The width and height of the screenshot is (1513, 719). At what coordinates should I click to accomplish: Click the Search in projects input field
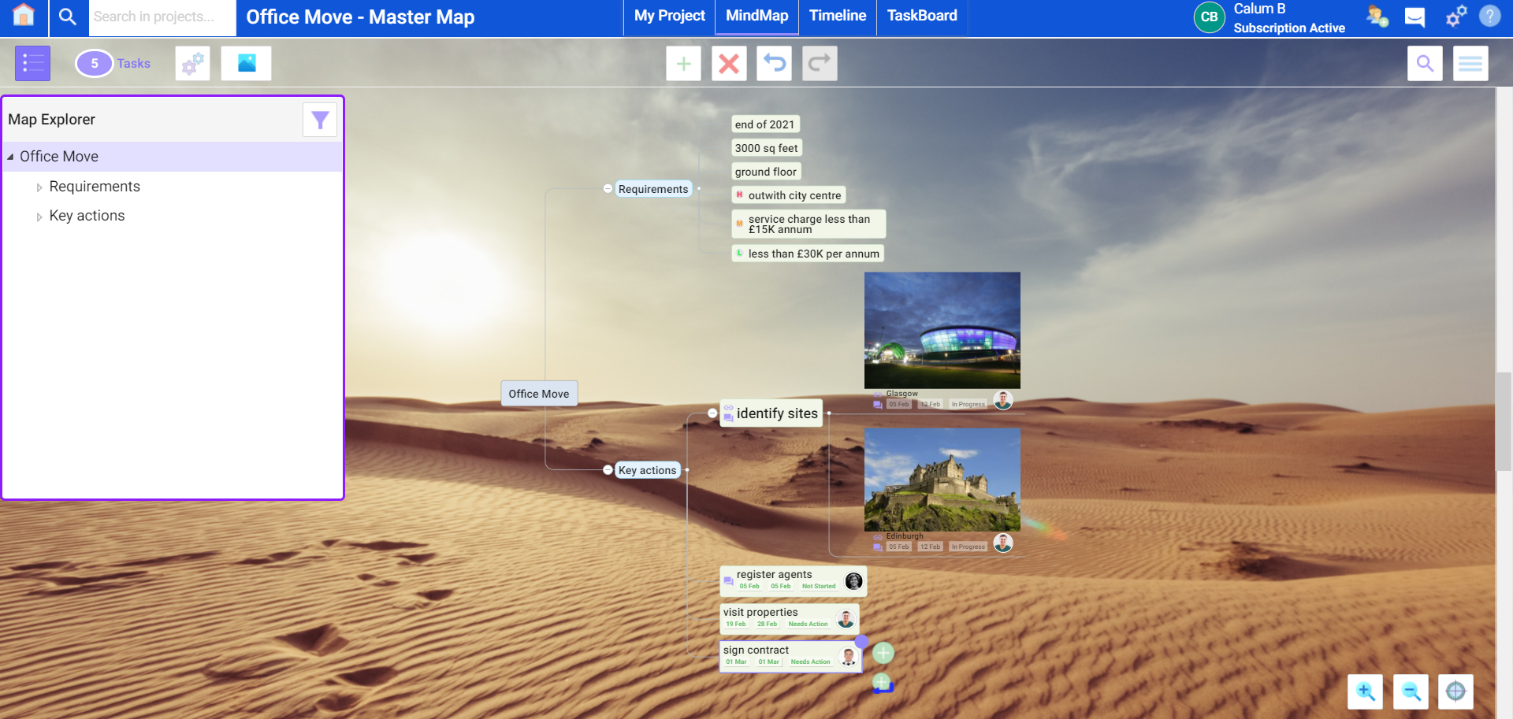click(162, 17)
